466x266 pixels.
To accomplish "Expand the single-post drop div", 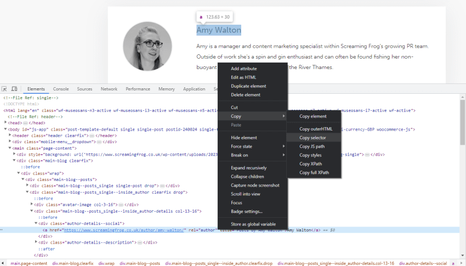I will [27, 185].
